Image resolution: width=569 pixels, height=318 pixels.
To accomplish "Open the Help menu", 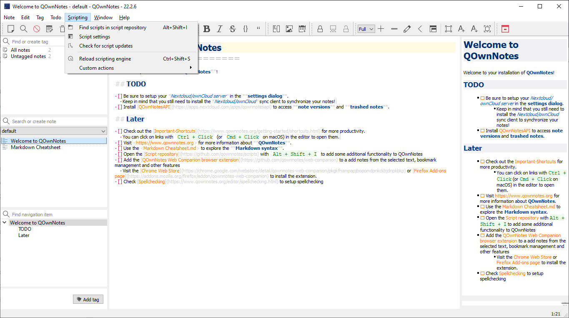I will click(124, 18).
